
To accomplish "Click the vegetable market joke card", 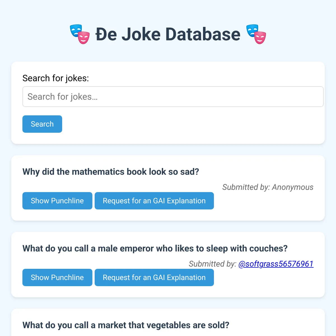I will point(168,322).
